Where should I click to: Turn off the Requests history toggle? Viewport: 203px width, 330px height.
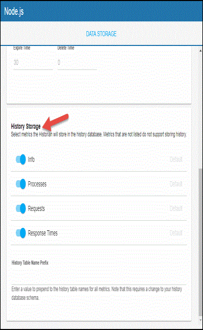[21, 208]
